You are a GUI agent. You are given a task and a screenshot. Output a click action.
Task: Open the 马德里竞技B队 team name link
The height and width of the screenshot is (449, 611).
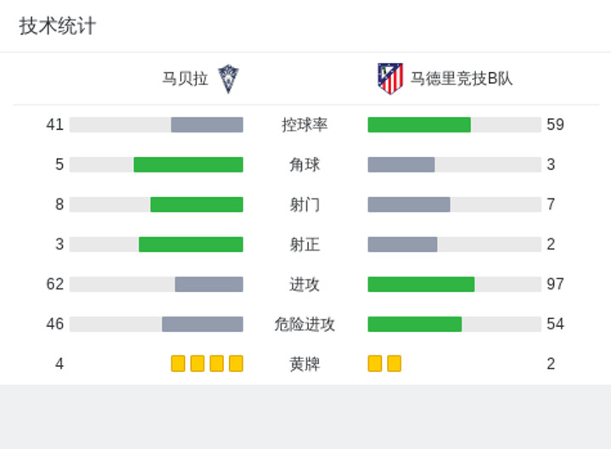click(x=462, y=79)
